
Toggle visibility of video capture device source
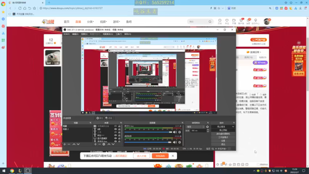coord(115,126)
